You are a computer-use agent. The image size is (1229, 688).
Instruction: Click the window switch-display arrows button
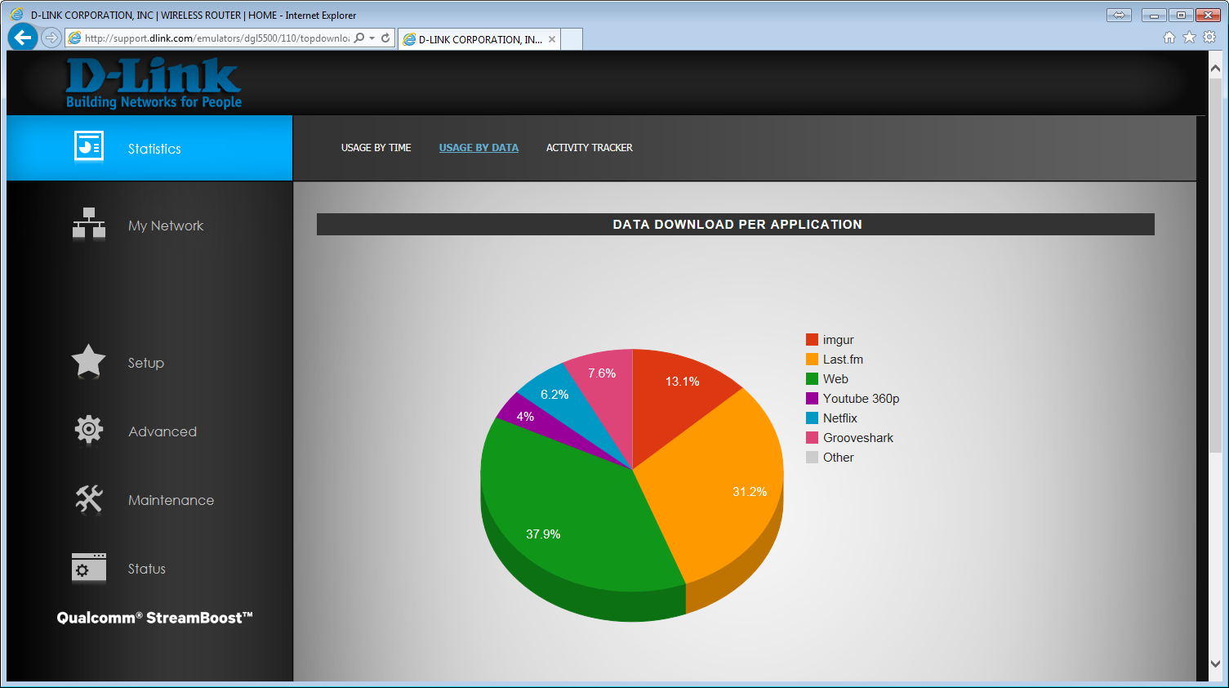coord(1119,15)
